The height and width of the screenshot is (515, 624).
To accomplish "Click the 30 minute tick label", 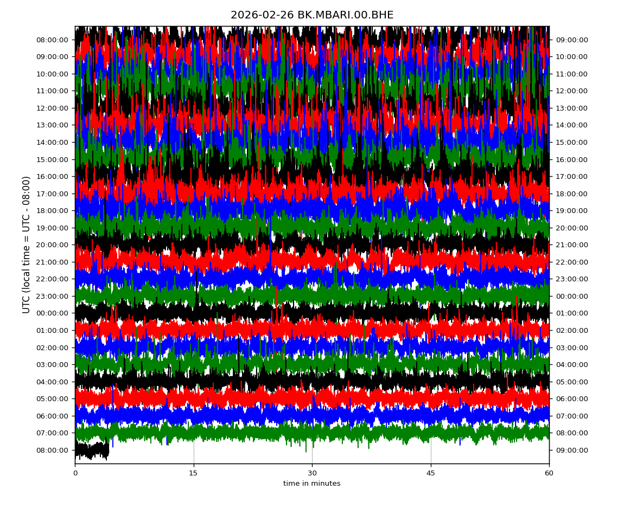I will [312, 473].
